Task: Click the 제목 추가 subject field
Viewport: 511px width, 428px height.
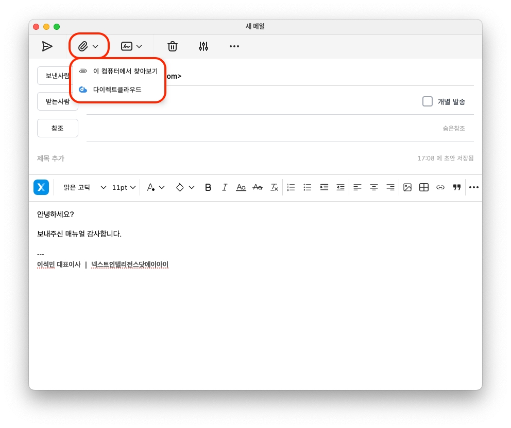Action: pos(206,158)
